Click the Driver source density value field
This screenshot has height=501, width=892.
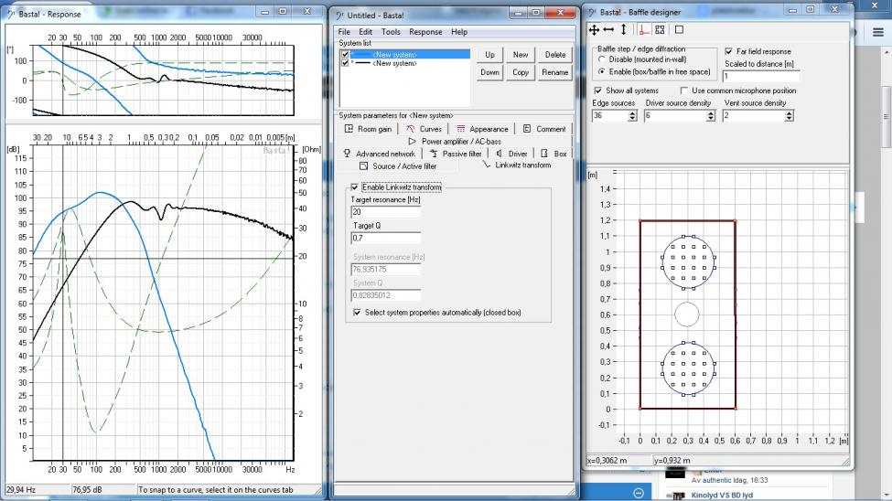(x=675, y=115)
